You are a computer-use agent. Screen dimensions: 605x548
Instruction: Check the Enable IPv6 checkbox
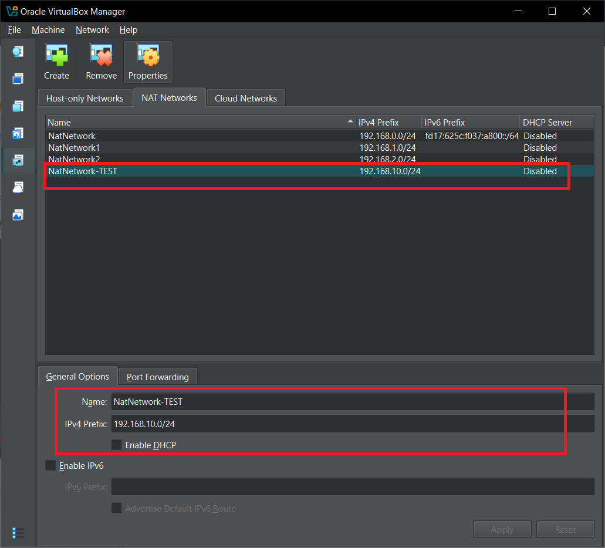(x=50, y=465)
